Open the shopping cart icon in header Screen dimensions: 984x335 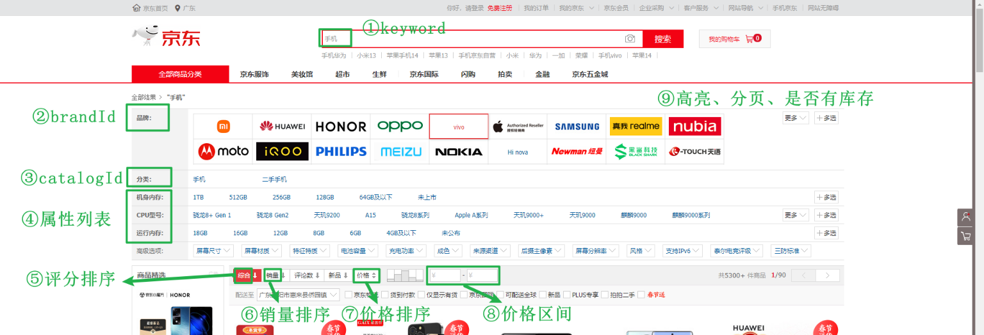tap(749, 39)
